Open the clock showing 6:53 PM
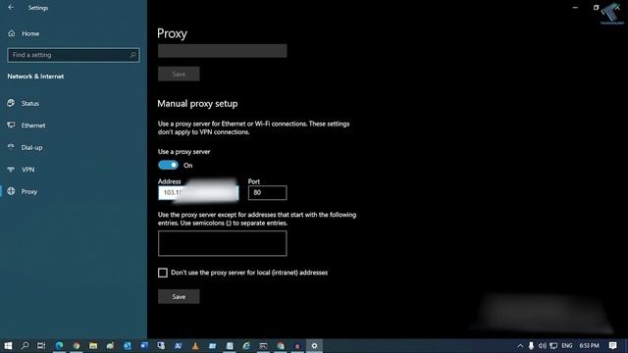 click(589, 346)
